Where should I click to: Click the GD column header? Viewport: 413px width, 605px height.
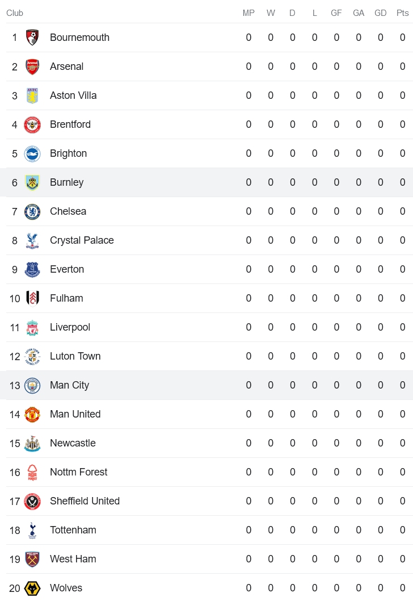[x=380, y=13]
